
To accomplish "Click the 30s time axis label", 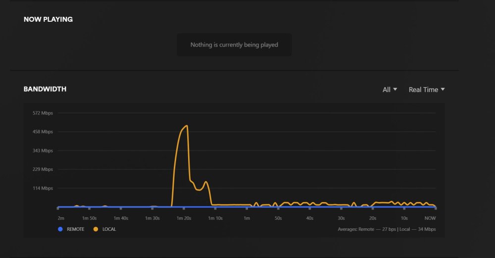I will point(341,218).
